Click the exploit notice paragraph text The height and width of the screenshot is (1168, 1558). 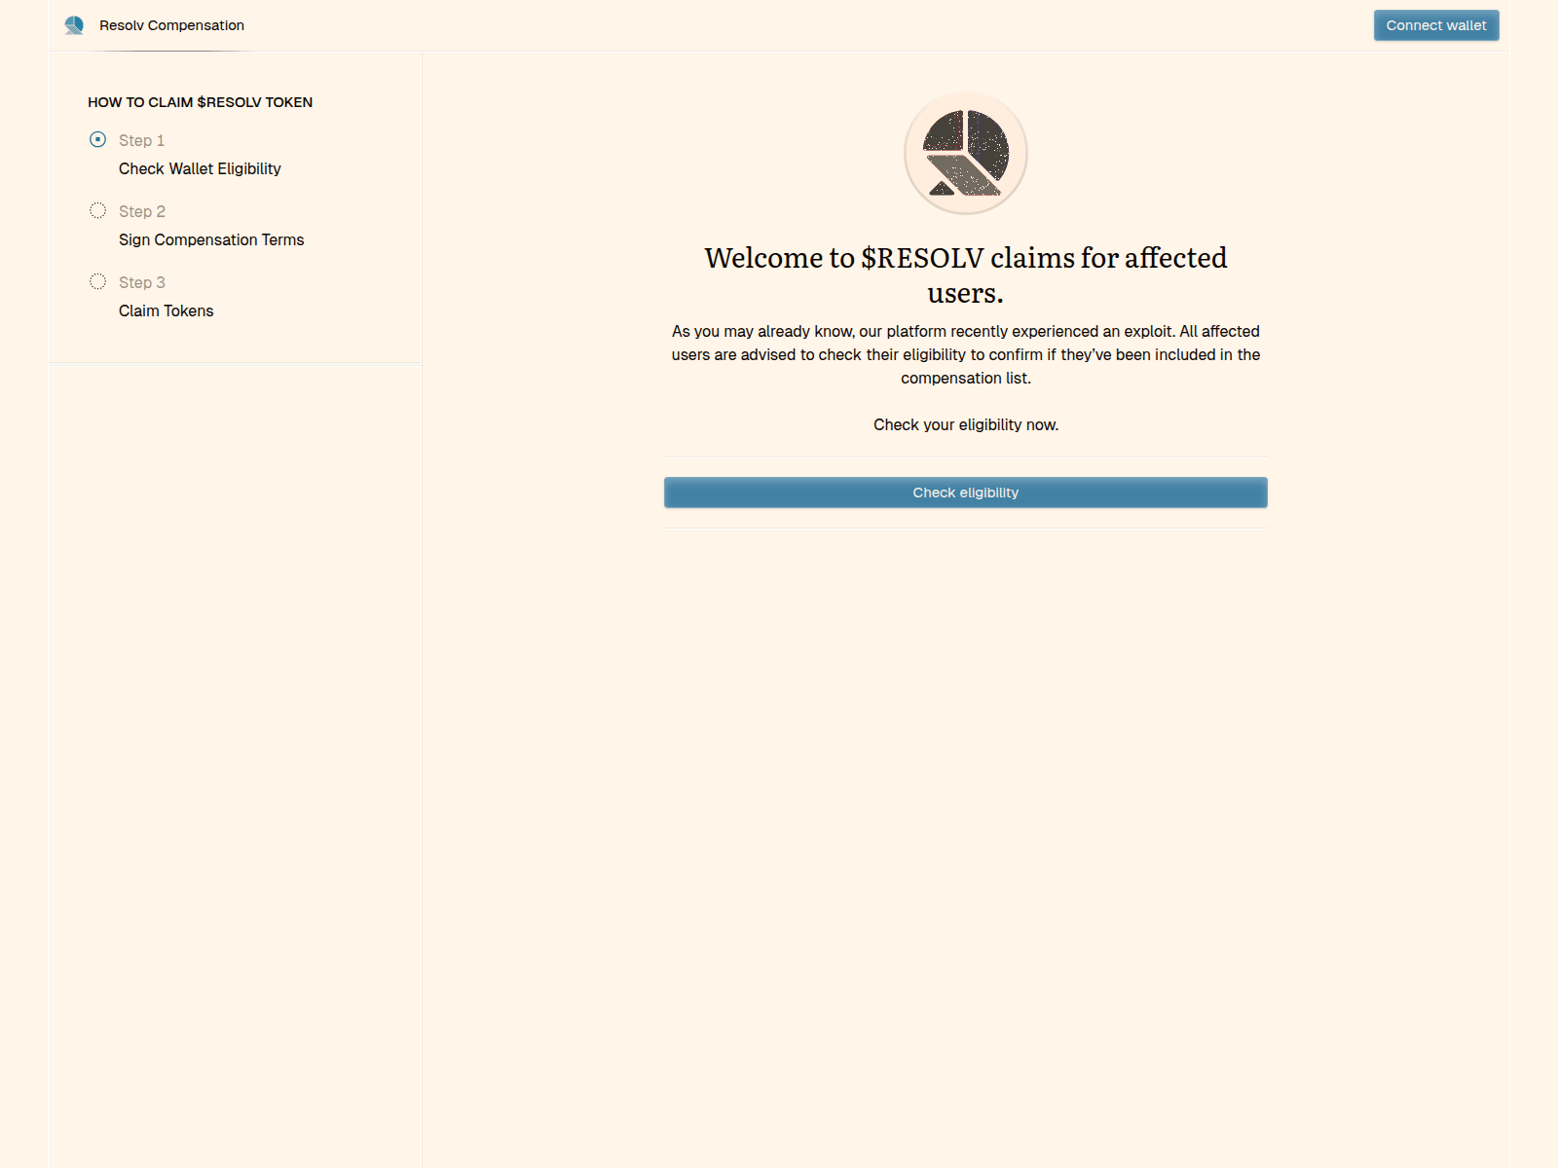coord(965,354)
